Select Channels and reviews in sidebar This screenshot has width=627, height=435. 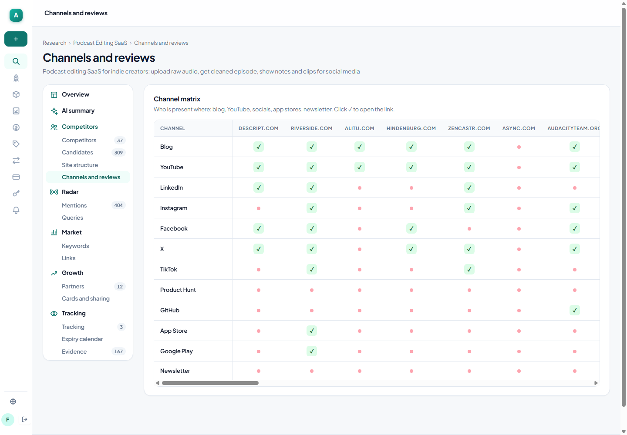pyautogui.click(x=88, y=177)
